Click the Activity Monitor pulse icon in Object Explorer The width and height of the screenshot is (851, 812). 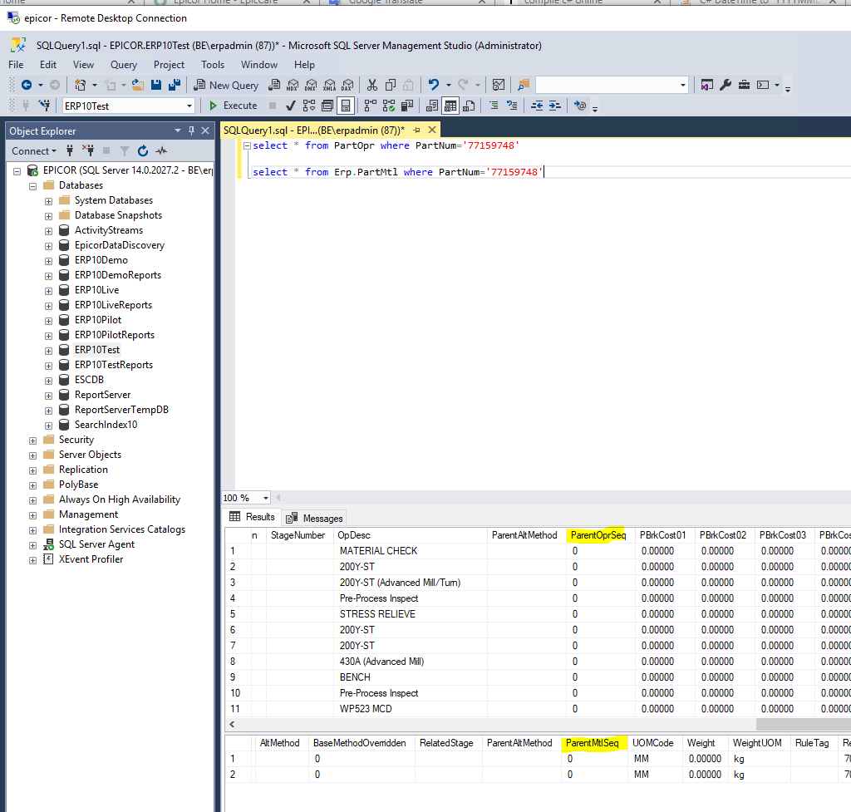point(161,151)
